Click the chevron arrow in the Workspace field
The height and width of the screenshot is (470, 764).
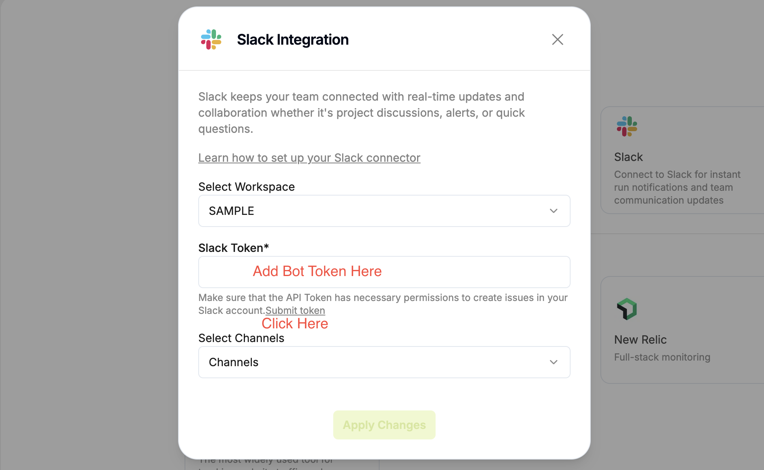(x=554, y=211)
